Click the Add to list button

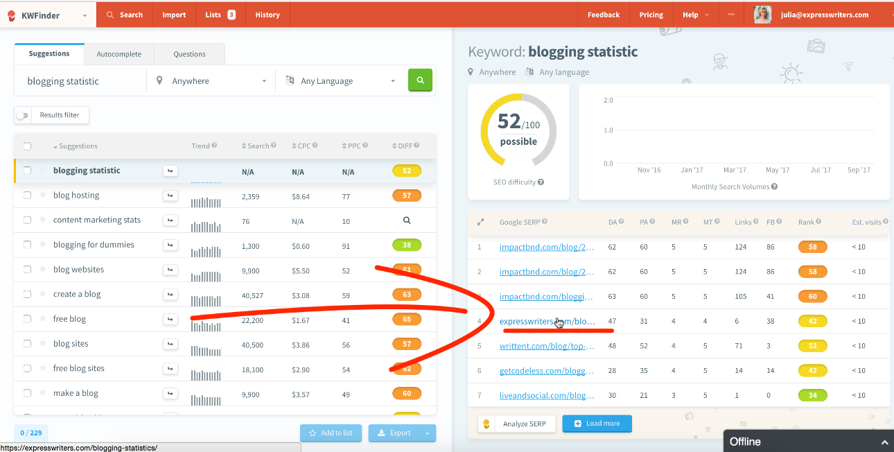(x=331, y=433)
